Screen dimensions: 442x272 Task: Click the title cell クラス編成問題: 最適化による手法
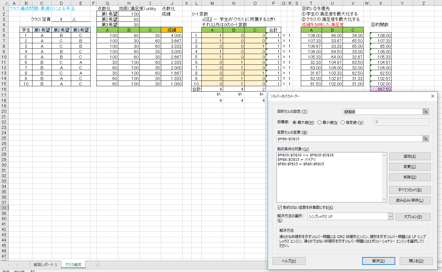pos(42,9)
